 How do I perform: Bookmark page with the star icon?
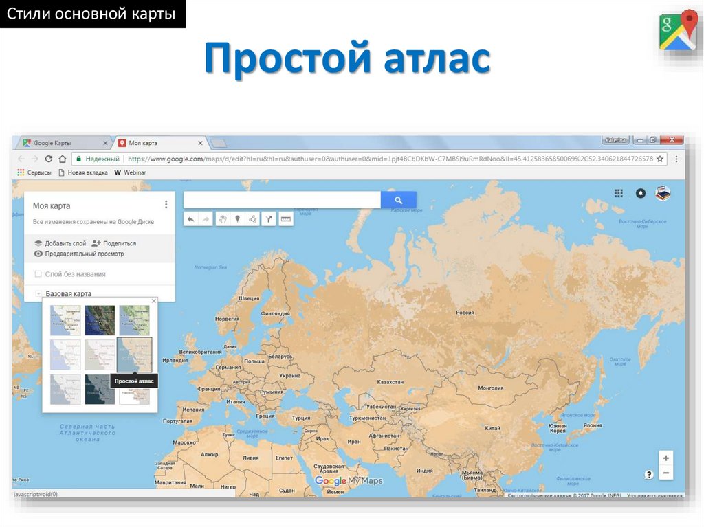[660, 159]
